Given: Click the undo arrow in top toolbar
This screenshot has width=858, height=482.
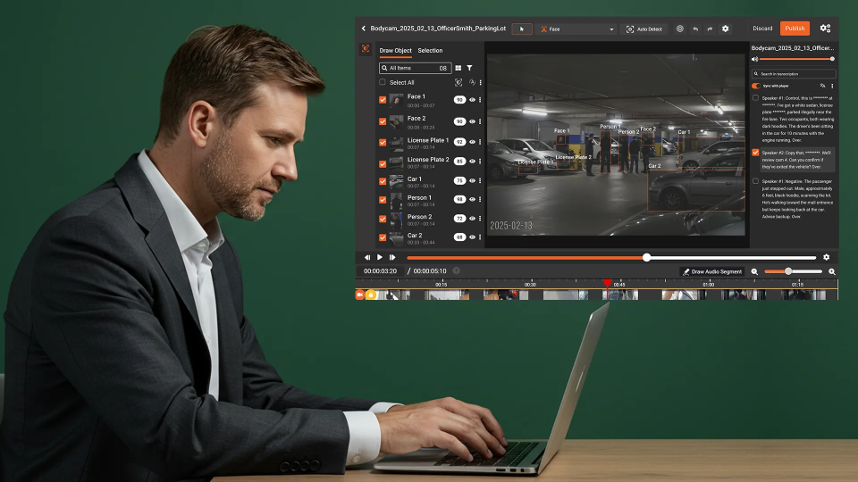Looking at the screenshot, I should click(x=695, y=29).
